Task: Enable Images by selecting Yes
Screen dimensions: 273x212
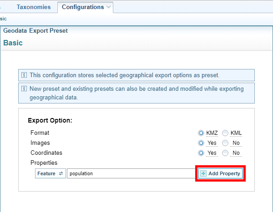Action: (201, 143)
